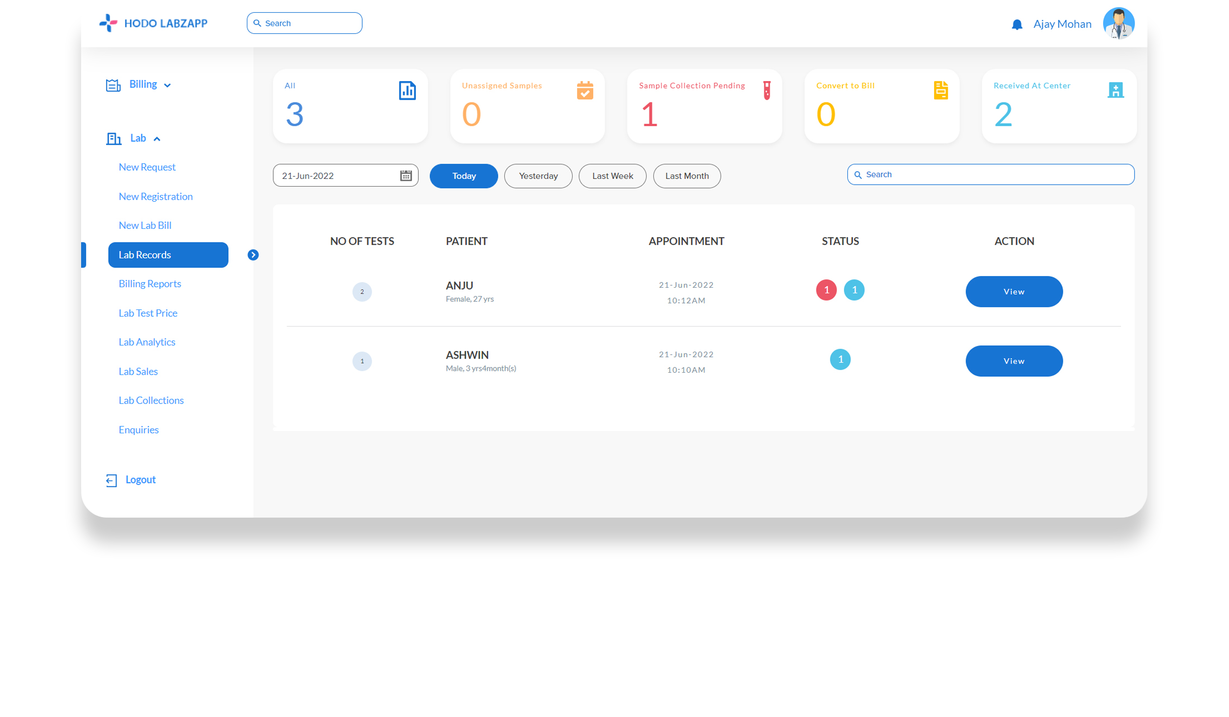1229x717 pixels.
Task: Open the calendar date picker icon
Action: [x=406, y=176]
